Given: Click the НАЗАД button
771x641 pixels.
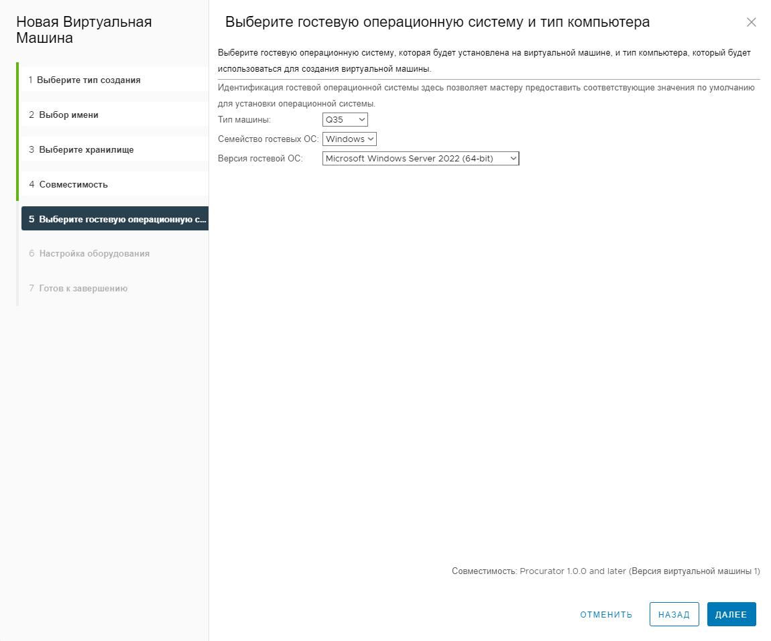Looking at the screenshot, I should [674, 614].
